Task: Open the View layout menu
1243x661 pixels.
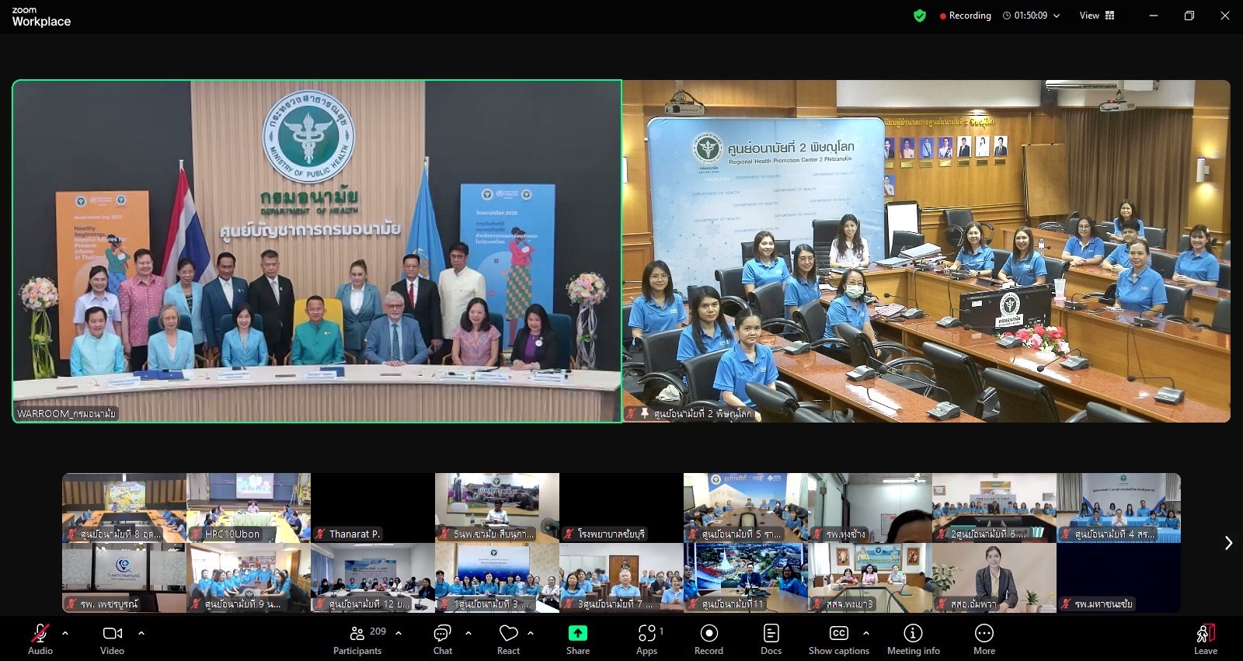Action: coord(1097,16)
